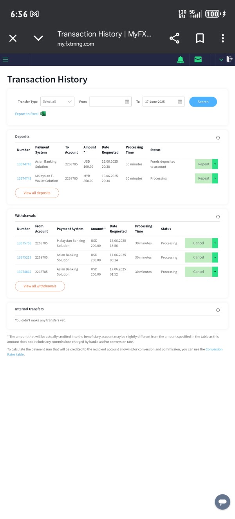Open the Conversion Rates table link
The height and width of the screenshot is (519, 235).
[x=213, y=349]
